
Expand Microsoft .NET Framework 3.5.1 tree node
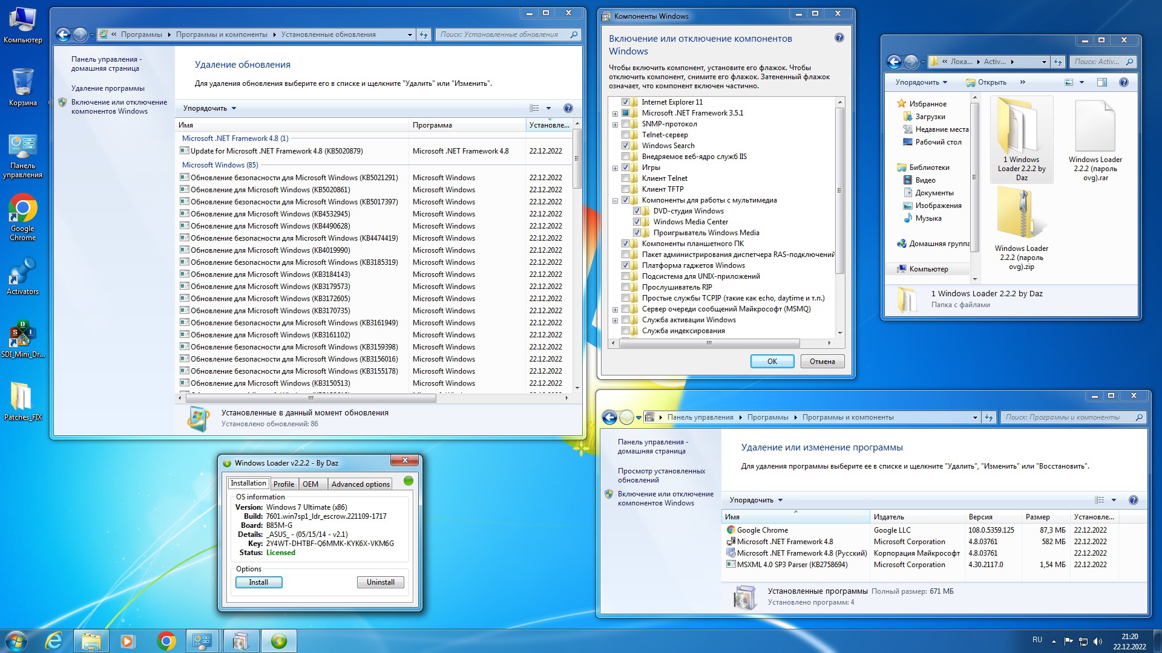[x=615, y=114]
